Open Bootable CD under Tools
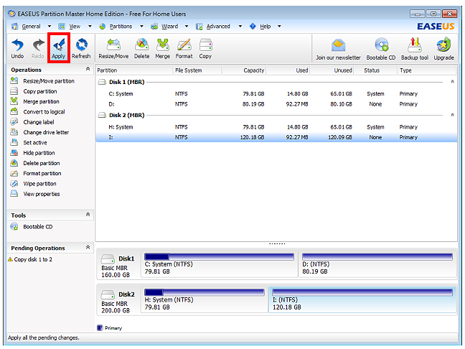This screenshot has height=349, width=465. 32,227
